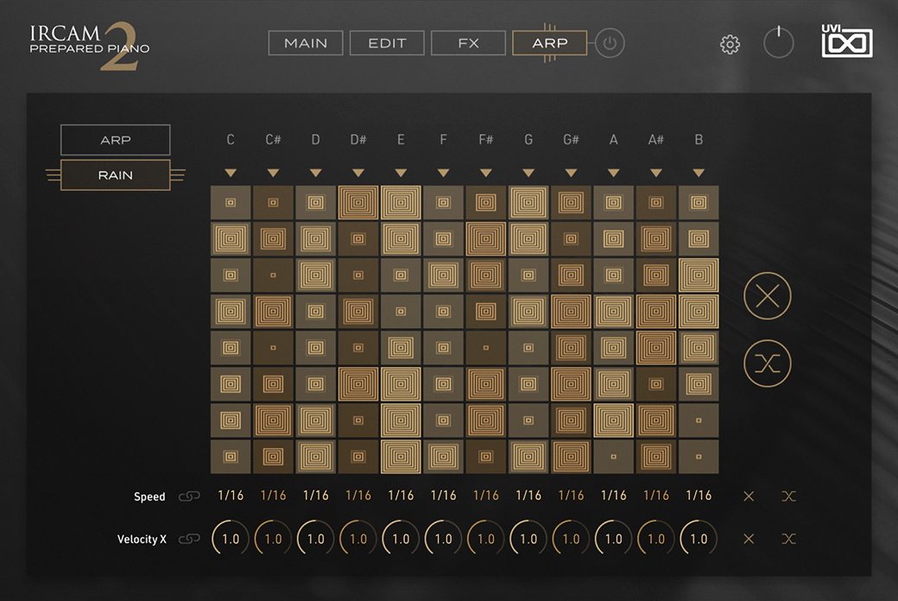The height and width of the screenshot is (601, 898).
Task: Randomize the grid with large shuffle button
Action: (x=768, y=364)
